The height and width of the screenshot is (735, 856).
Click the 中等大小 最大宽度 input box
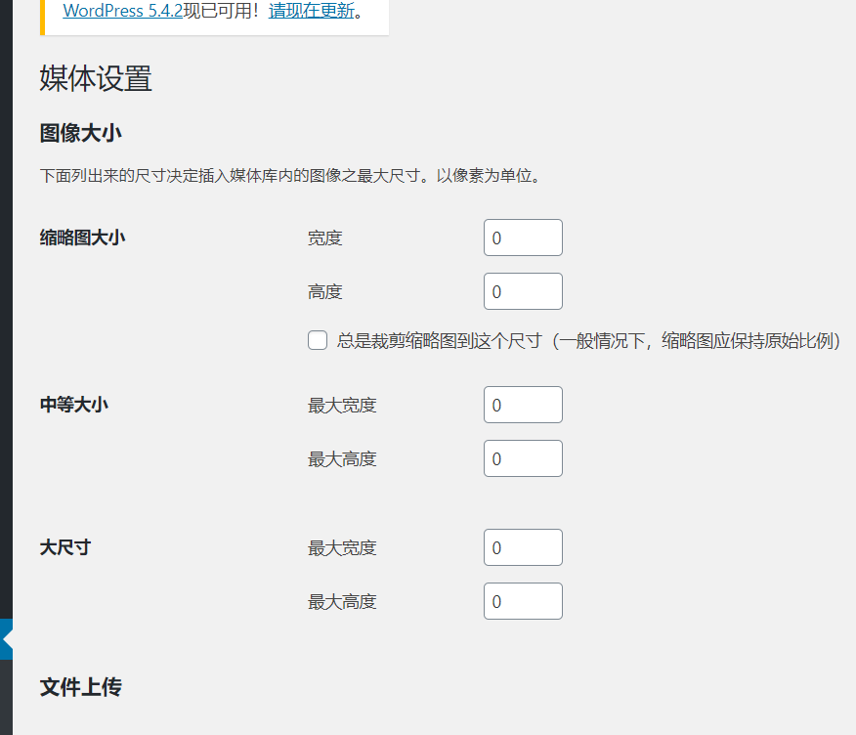523,405
